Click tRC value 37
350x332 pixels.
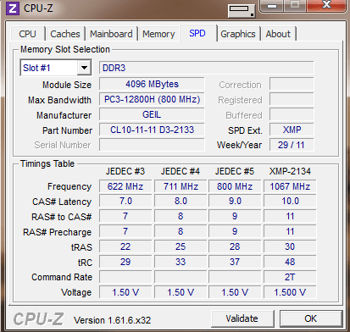coord(235,262)
